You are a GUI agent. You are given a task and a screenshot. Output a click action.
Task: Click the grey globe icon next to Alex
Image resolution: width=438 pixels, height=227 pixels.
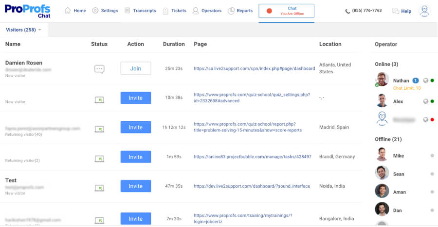pyautogui.click(x=426, y=101)
